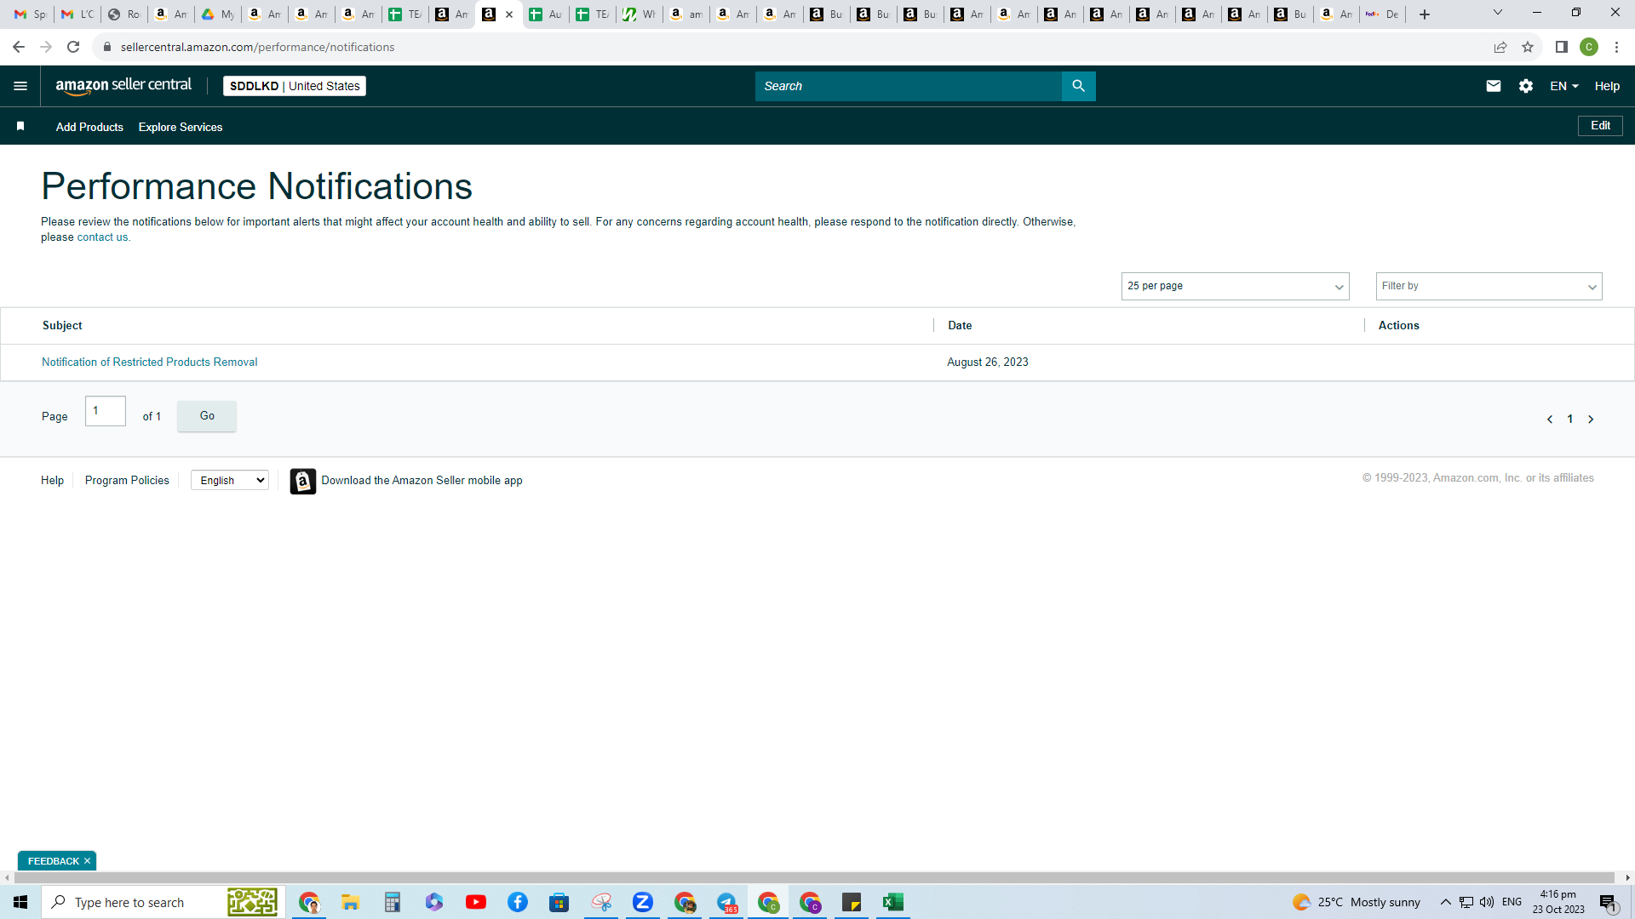
Task: Open a new browser tab
Action: coord(1425,14)
